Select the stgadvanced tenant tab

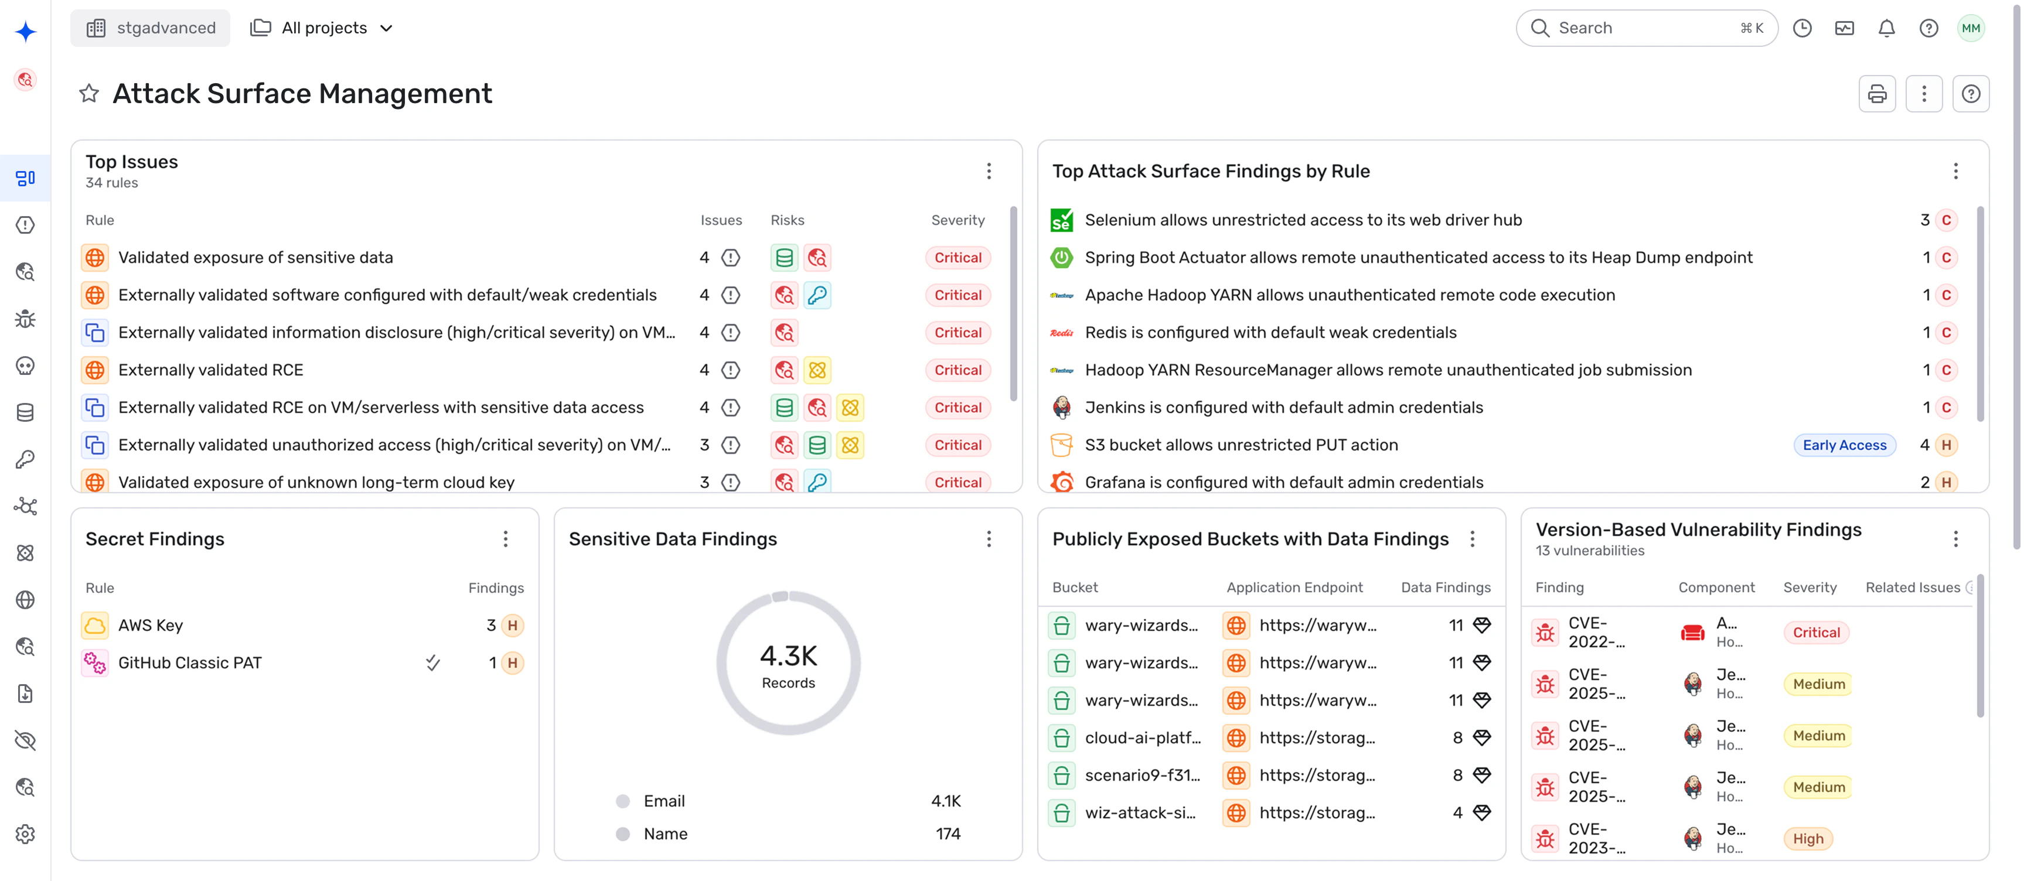pos(150,28)
